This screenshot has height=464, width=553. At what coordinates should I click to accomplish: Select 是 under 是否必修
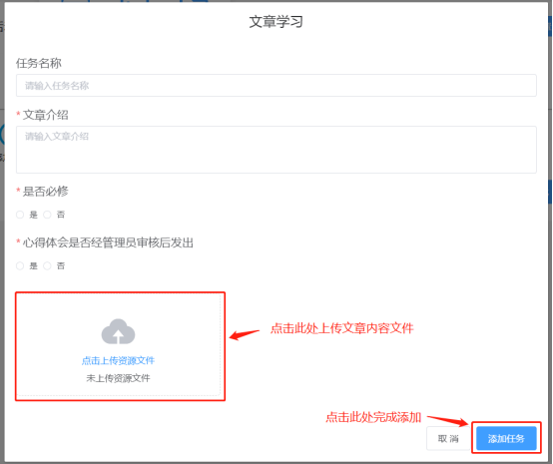[20, 215]
